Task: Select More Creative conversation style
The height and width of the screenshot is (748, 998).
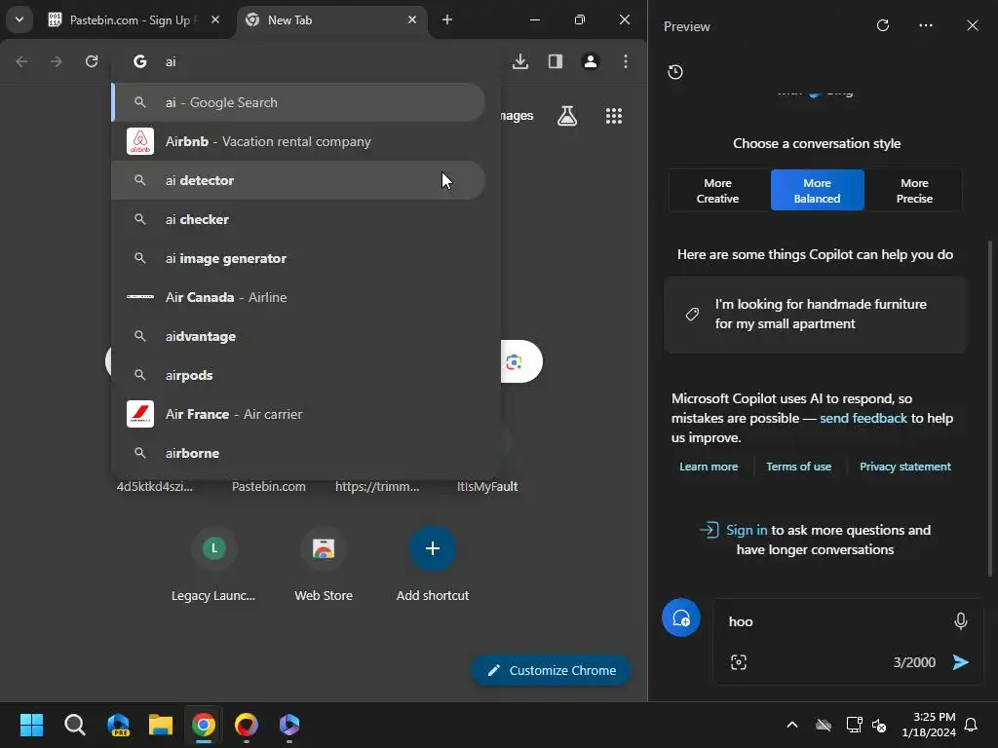Action: (x=717, y=190)
